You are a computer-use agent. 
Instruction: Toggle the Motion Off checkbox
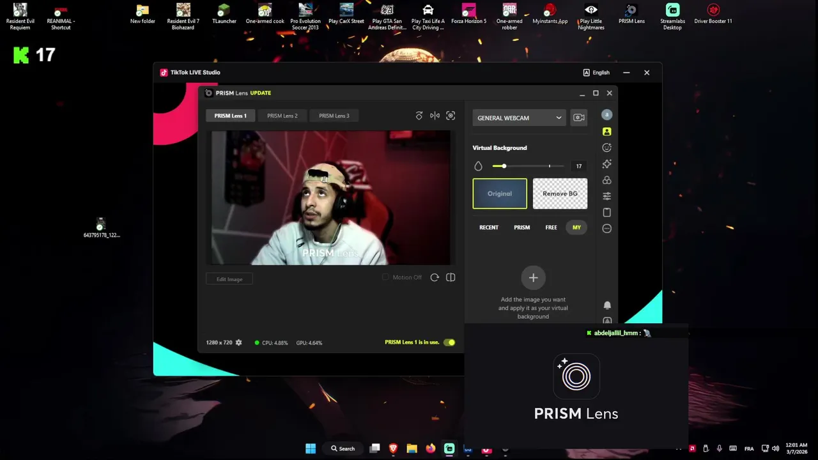[x=385, y=277]
